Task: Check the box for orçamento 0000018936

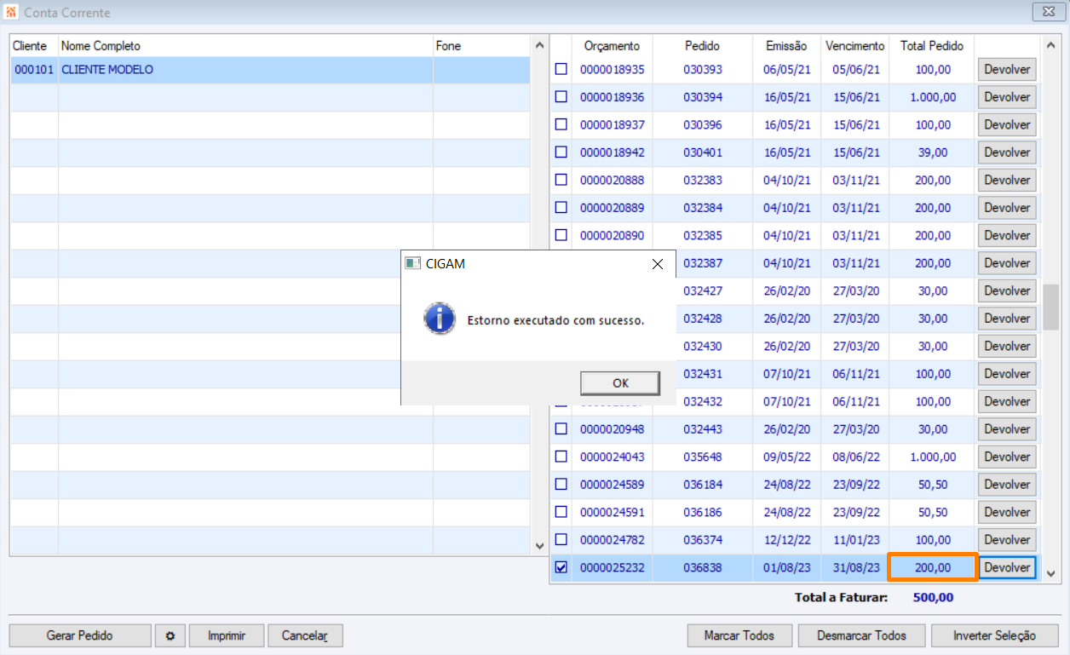Action: (561, 97)
